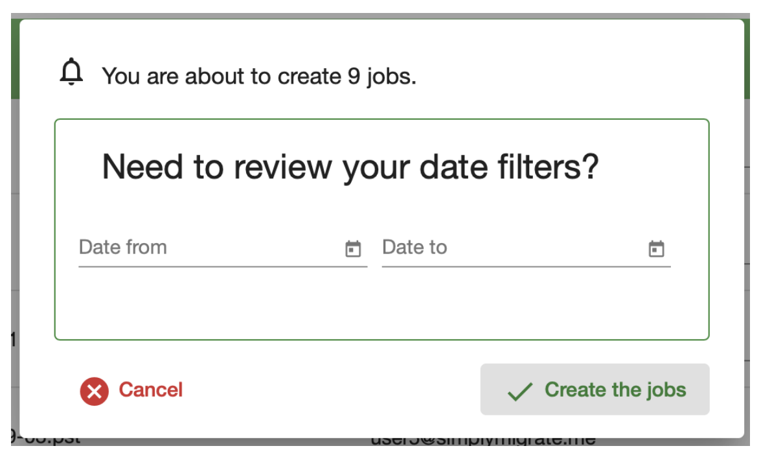The width and height of the screenshot is (761, 457).
Task: Click the green checkmark icon
Action: (x=519, y=391)
